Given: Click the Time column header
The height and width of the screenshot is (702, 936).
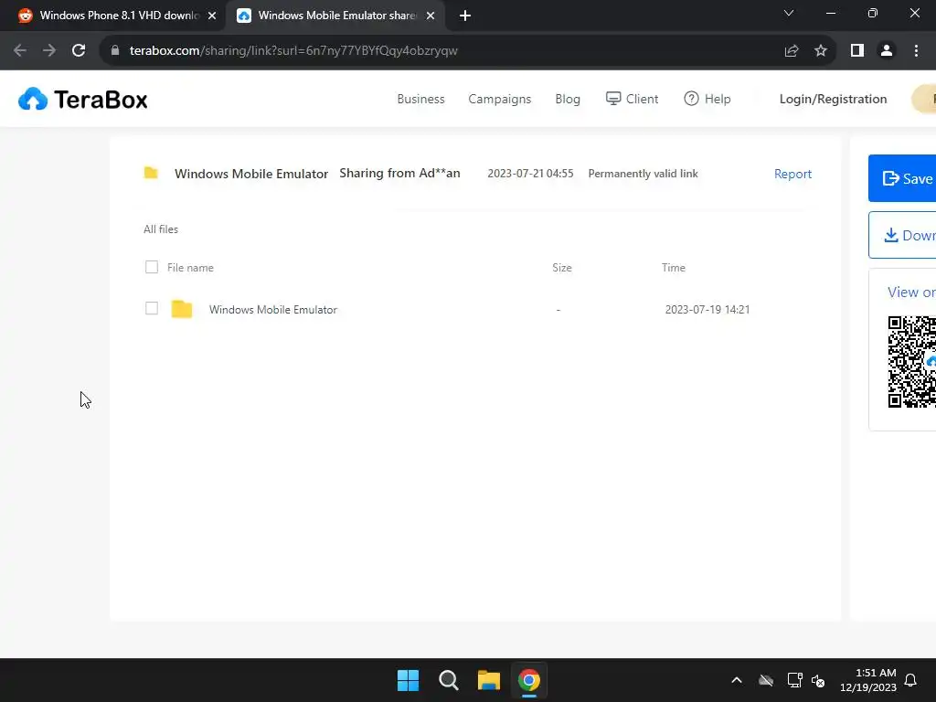Looking at the screenshot, I should pyautogui.click(x=674, y=268).
